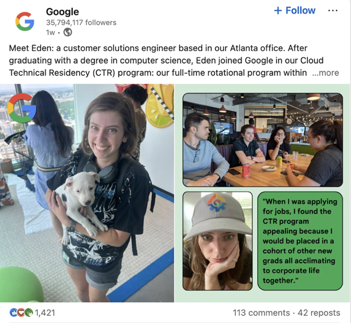Click the like reaction icon
Screen dimensions: 351x323
(x=14, y=312)
